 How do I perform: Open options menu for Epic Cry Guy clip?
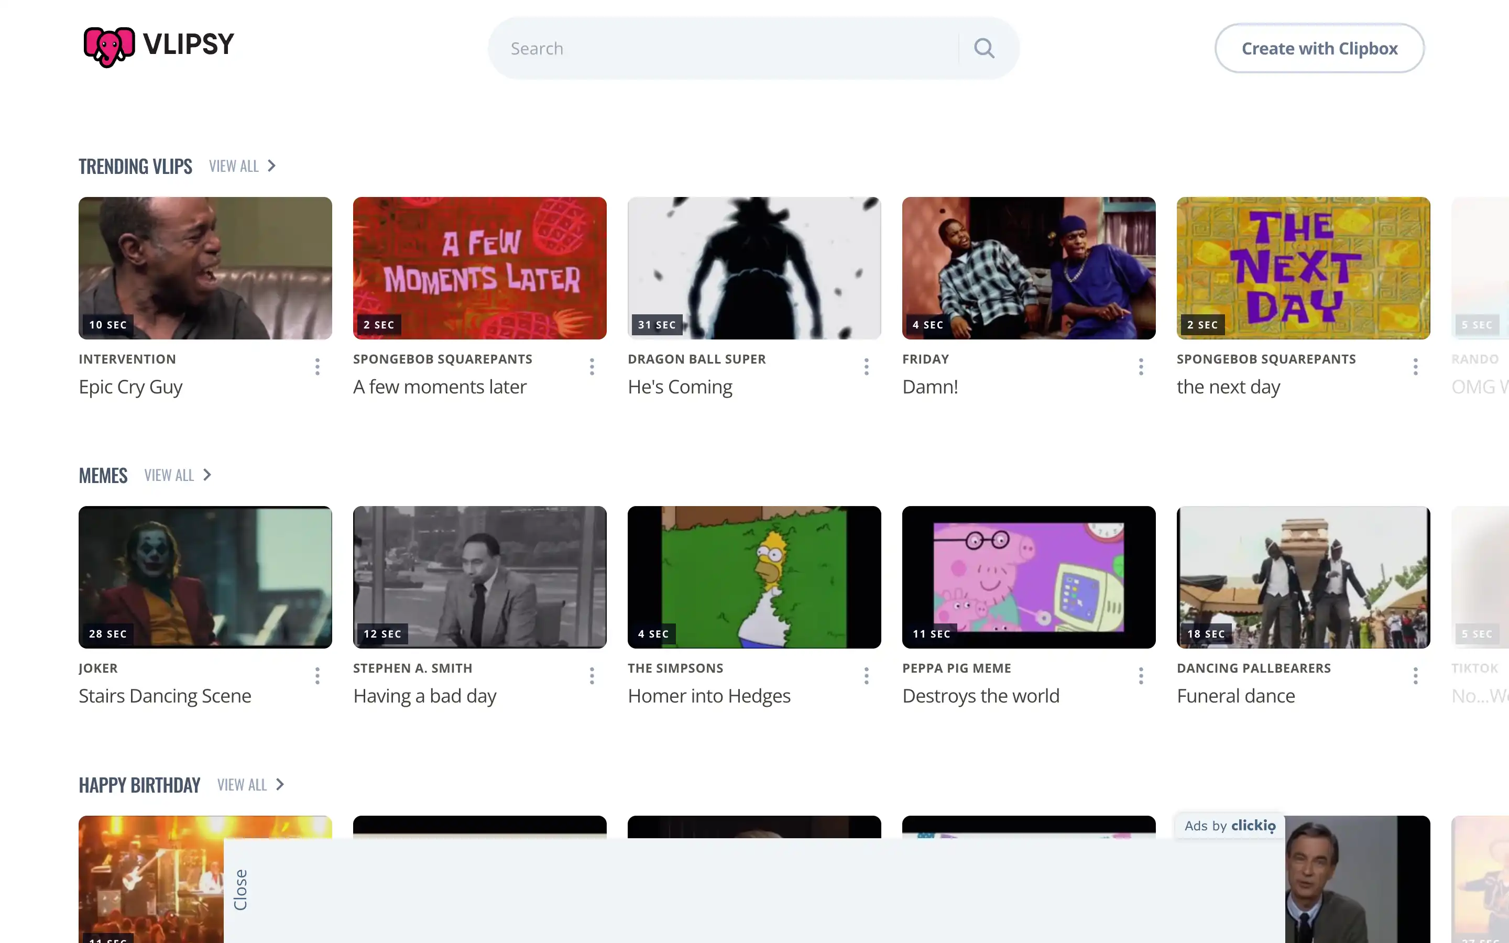(x=317, y=367)
